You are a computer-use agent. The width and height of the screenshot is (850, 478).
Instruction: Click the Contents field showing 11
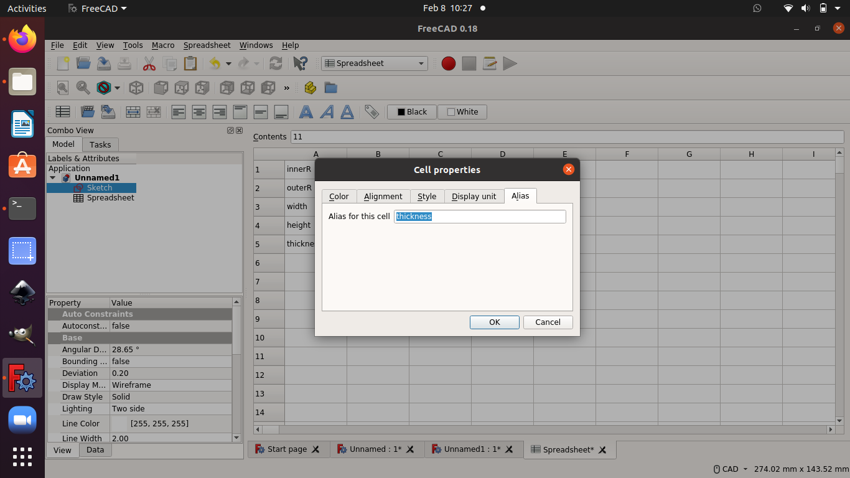coord(567,137)
